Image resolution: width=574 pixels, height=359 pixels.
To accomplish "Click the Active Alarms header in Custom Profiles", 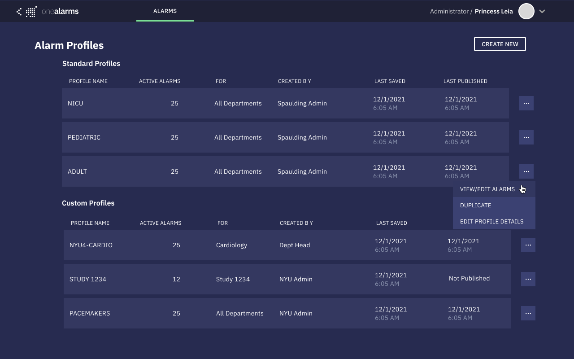I will [x=161, y=223].
